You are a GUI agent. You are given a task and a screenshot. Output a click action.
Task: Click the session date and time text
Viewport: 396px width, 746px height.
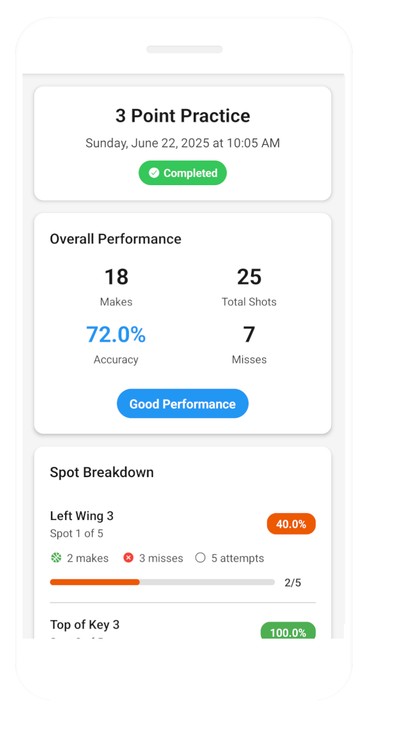pyautogui.click(x=182, y=143)
